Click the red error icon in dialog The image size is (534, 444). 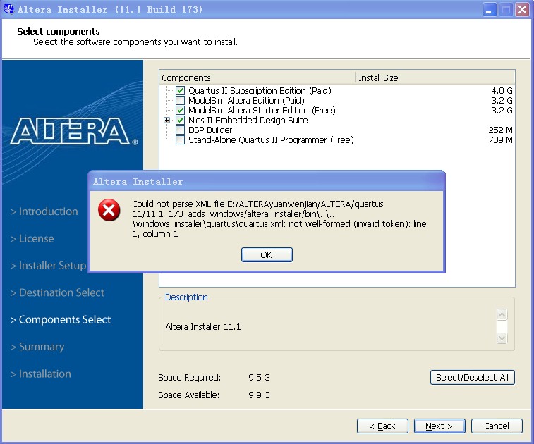point(109,210)
